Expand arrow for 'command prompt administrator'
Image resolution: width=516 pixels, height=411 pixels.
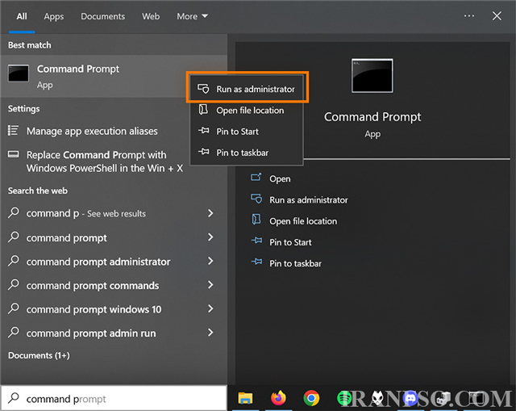tap(210, 261)
